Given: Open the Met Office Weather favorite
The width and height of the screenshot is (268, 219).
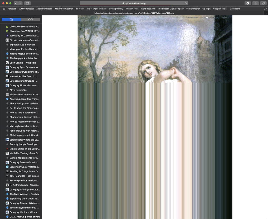Looking at the screenshot, I should pos(64,9).
